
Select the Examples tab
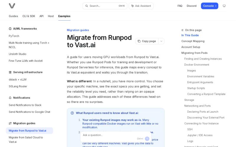[x=64, y=16]
